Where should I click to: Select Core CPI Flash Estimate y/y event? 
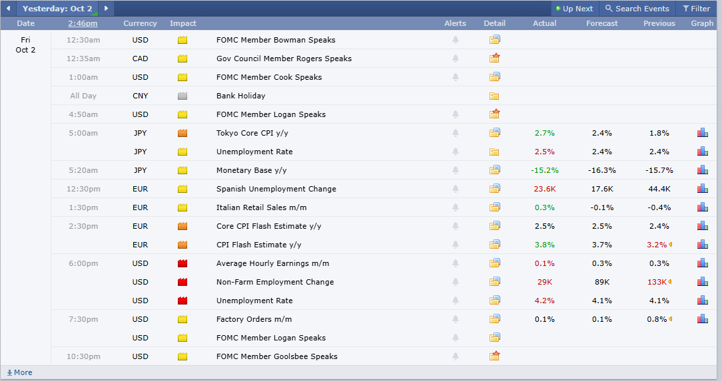[269, 226]
